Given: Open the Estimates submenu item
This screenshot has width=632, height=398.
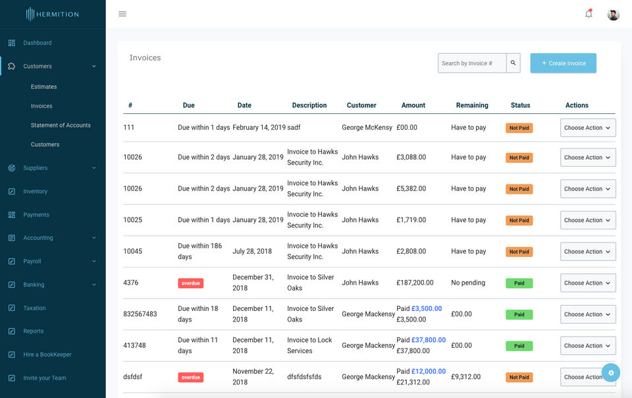Looking at the screenshot, I should (x=44, y=87).
